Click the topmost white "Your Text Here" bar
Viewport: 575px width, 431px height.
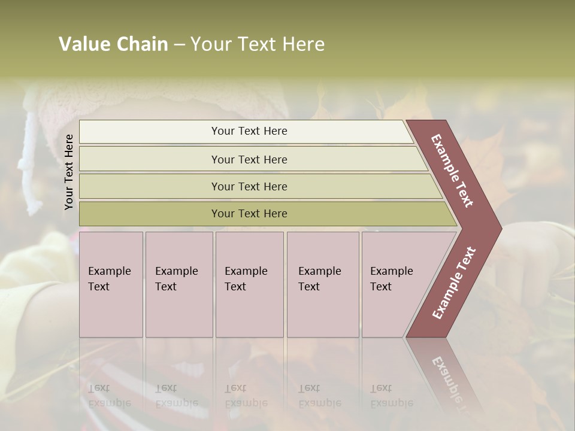point(249,131)
